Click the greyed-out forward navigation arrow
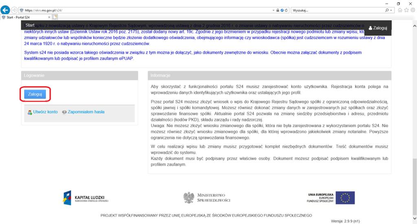Image resolution: width=417 pixels, height=224 pixels. (14, 10)
